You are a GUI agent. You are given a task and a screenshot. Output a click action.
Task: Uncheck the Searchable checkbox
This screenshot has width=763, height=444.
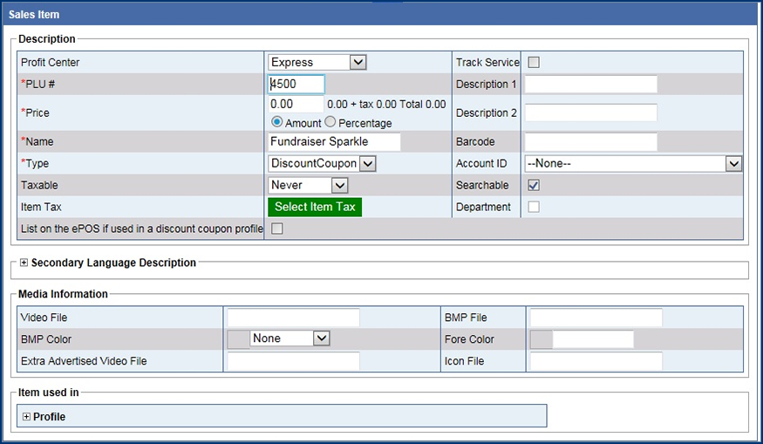coord(534,185)
